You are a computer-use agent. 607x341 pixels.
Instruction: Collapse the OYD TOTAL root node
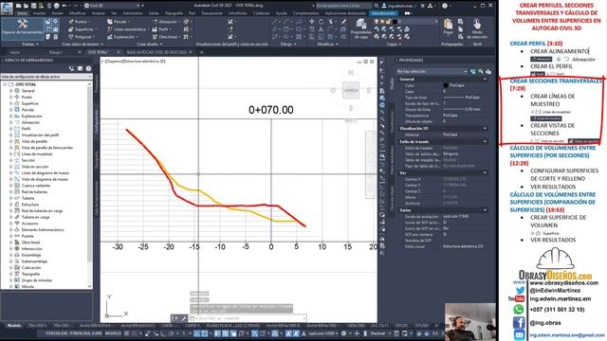pyautogui.click(x=5, y=84)
